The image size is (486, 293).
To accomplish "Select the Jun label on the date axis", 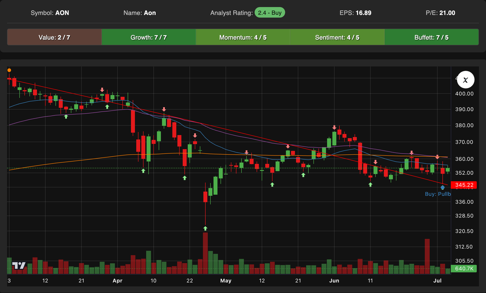I will tap(334, 280).
